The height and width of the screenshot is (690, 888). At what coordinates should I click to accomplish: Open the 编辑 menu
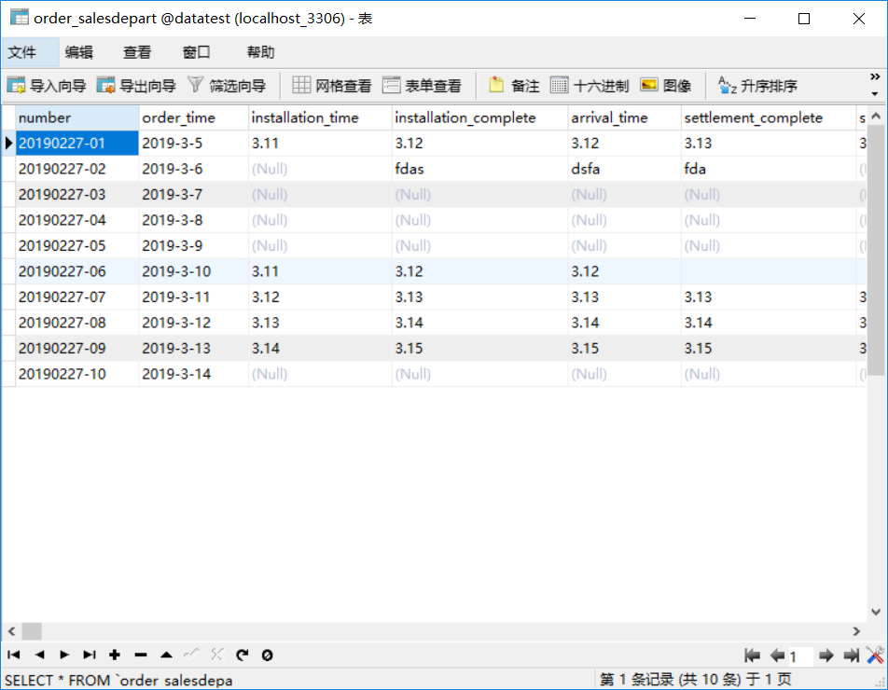pos(78,52)
